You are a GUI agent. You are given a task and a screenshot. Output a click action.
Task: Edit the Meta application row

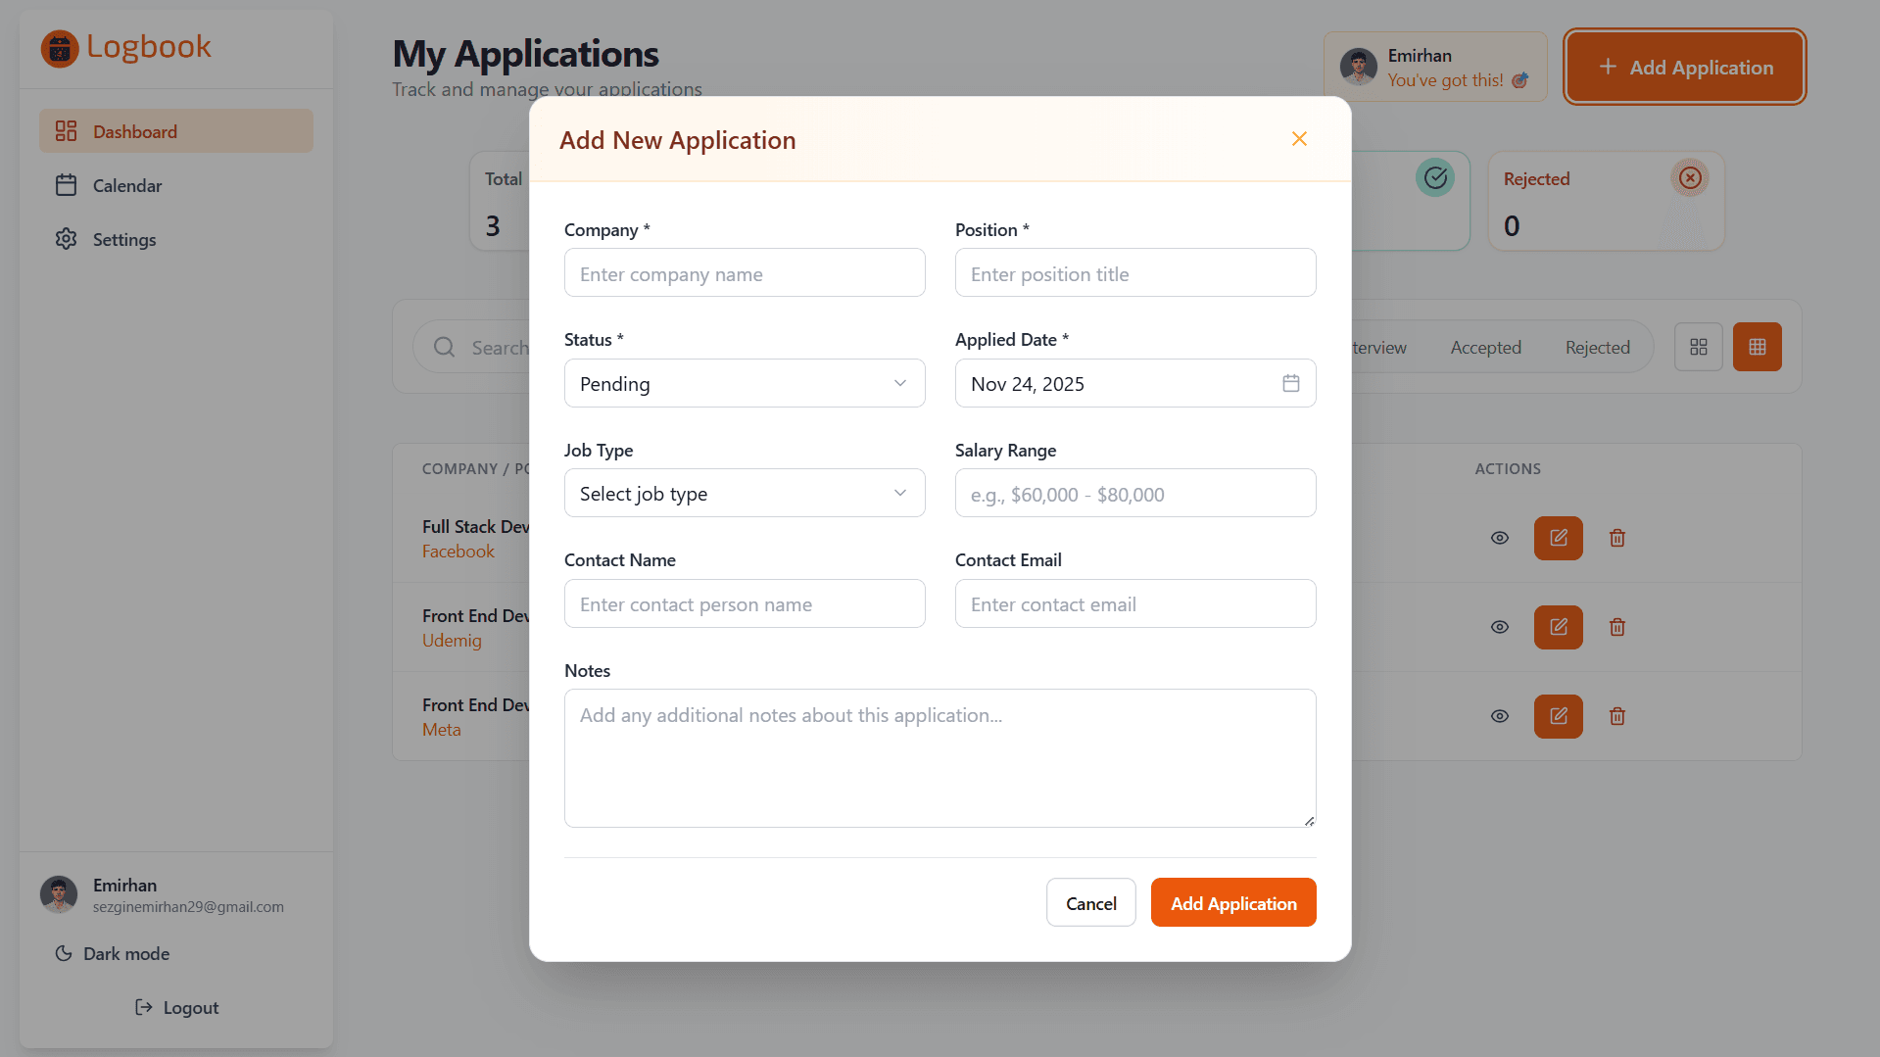pyautogui.click(x=1559, y=716)
